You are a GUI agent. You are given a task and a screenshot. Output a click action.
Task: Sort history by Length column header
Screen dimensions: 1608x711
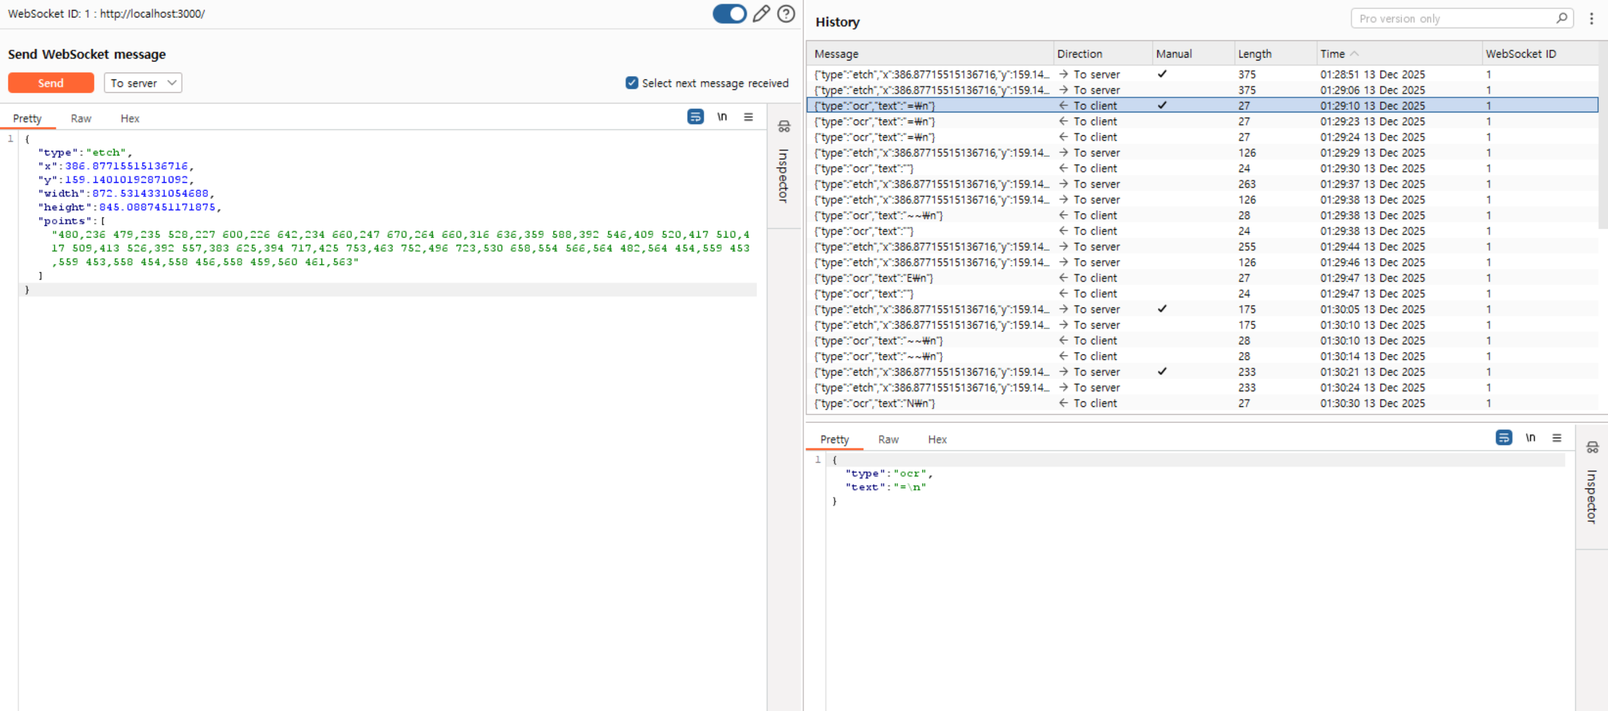coord(1254,54)
